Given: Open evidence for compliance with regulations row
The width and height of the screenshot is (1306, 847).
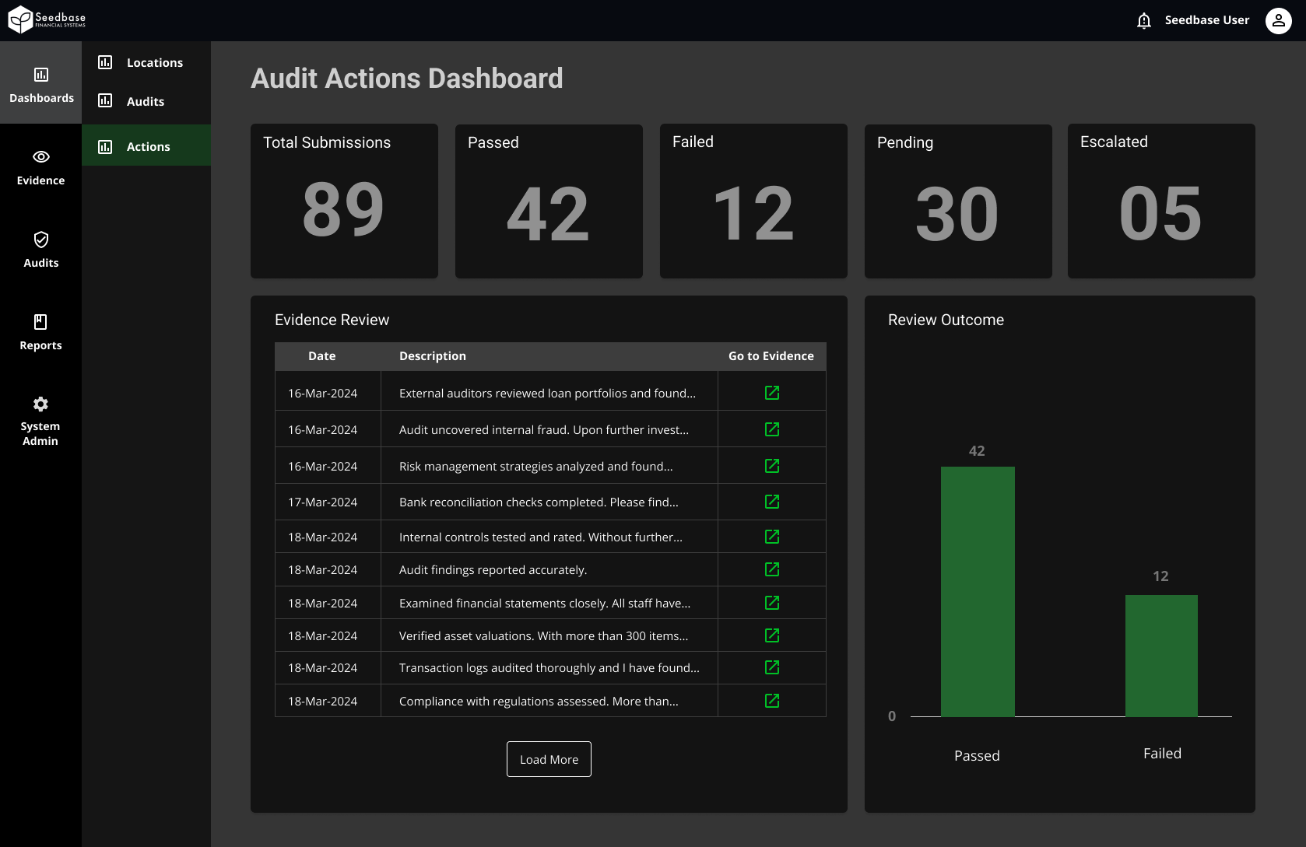Looking at the screenshot, I should click(771, 701).
